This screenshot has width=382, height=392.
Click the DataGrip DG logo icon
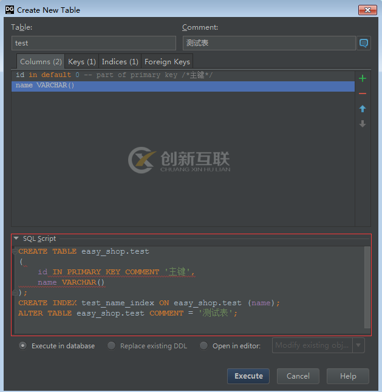(x=10, y=10)
